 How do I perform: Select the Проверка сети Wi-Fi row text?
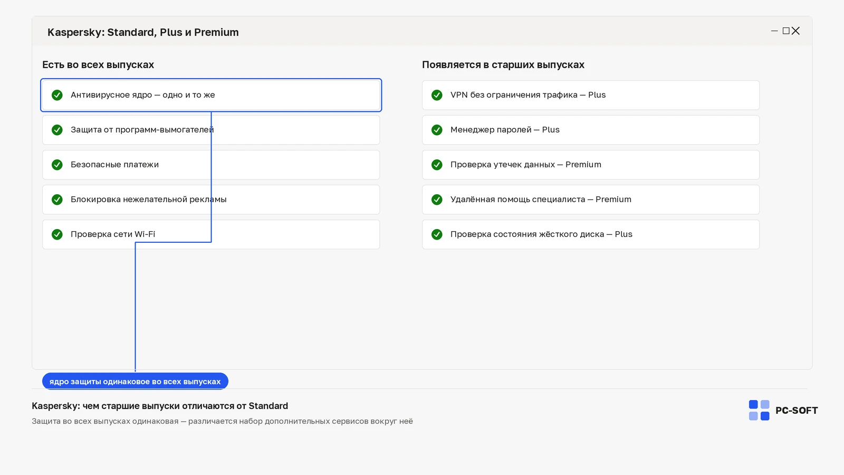pyautogui.click(x=113, y=234)
